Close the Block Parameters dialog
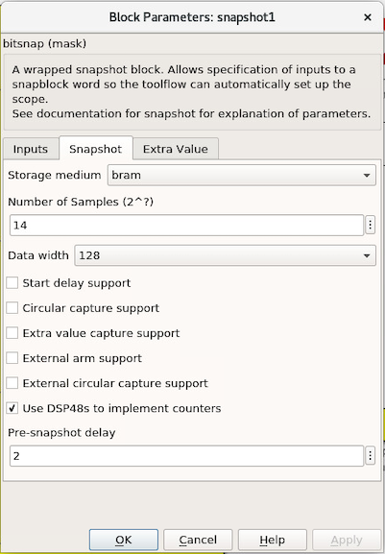 click(368, 17)
